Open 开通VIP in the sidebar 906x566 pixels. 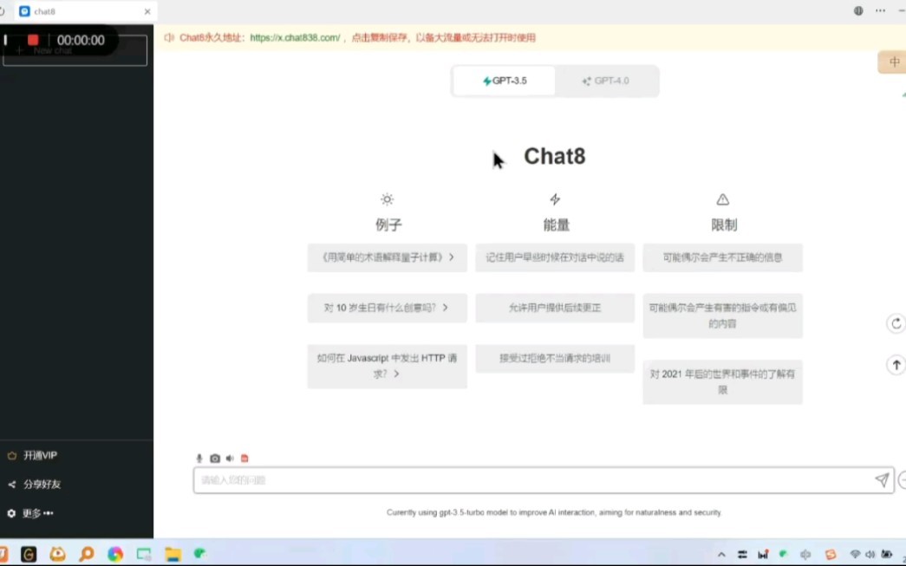coord(41,456)
